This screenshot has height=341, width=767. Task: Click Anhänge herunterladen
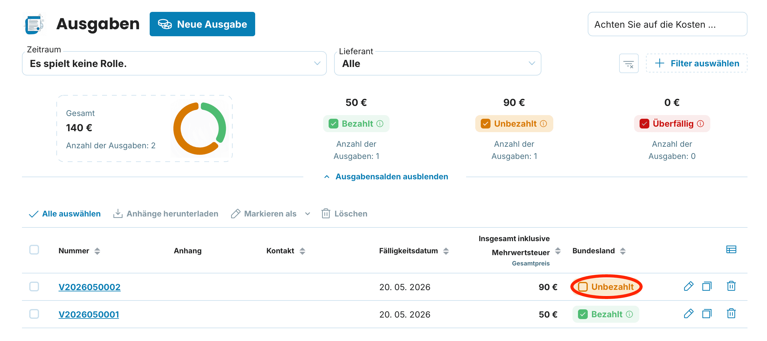(x=166, y=214)
